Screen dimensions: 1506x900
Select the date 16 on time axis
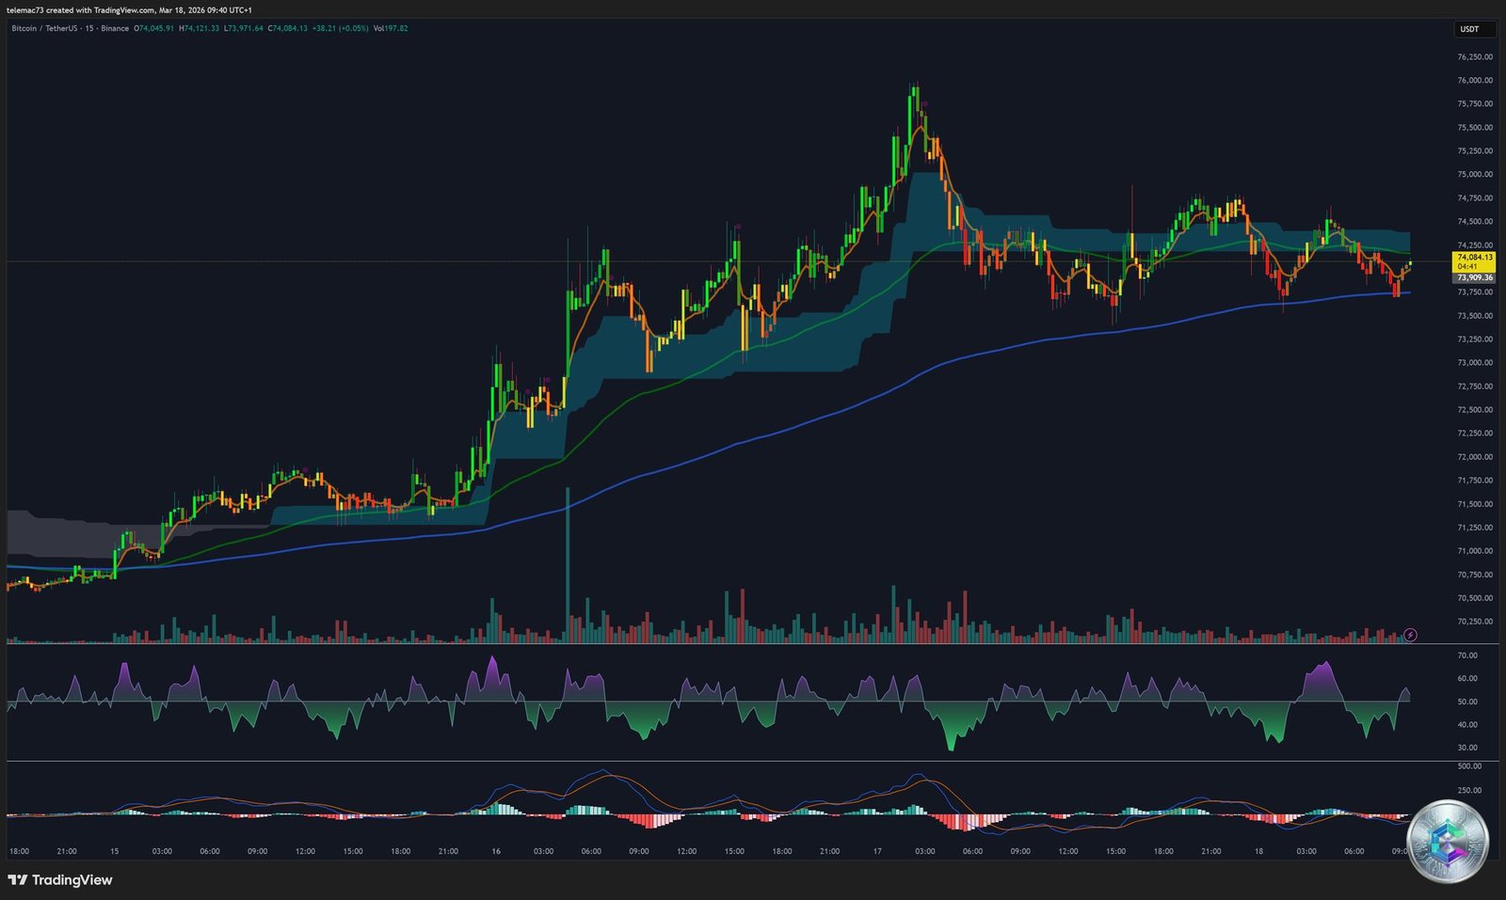pyautogui.click(x=496, y=849)
